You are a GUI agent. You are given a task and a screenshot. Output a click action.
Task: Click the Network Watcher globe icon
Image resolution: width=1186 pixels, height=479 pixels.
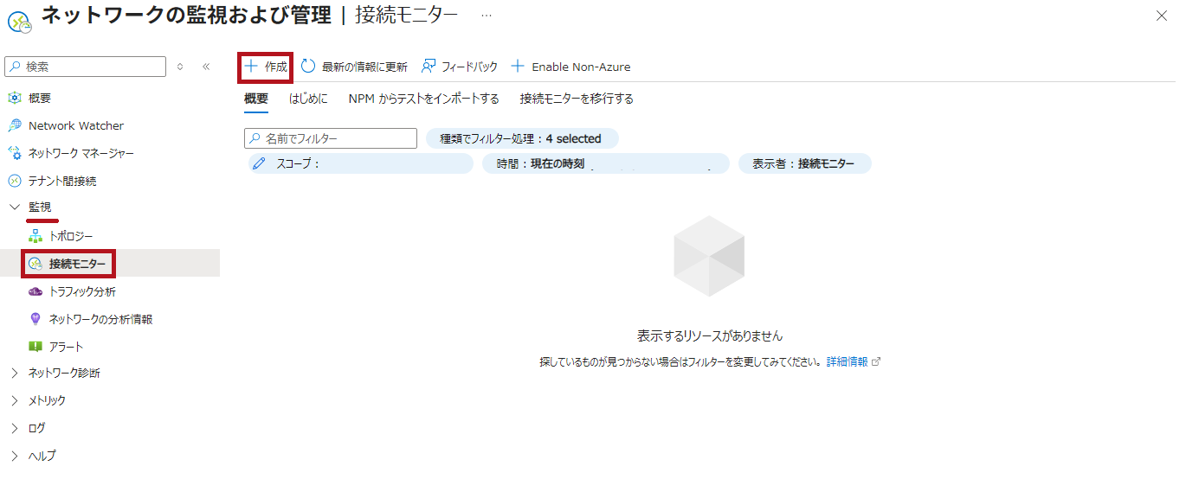point(14,125)
